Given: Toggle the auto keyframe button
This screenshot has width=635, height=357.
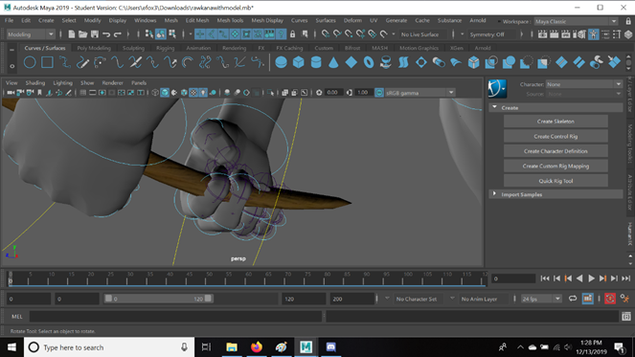Looking at the screenshot, I should [x=610, y=299].
